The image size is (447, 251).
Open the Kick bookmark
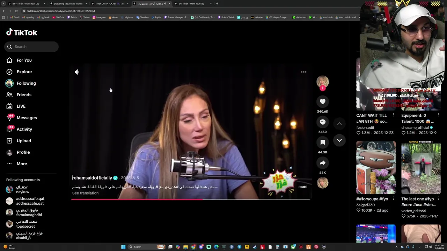pyautogui.click(x=313, y=17)
